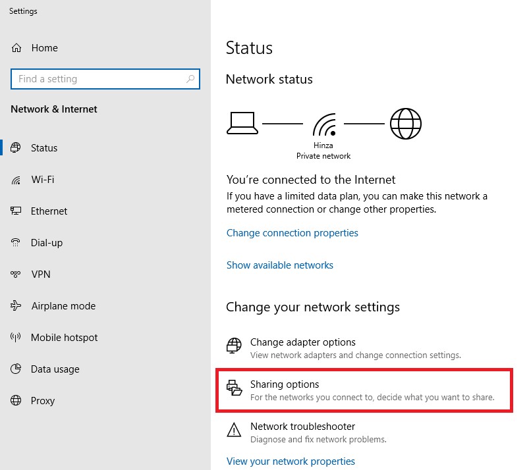Open View your network properties
The image size is (529, 470).
(291, 461)
